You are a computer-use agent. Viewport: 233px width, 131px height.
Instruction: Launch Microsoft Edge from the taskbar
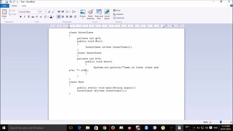(x=79, y=128)
